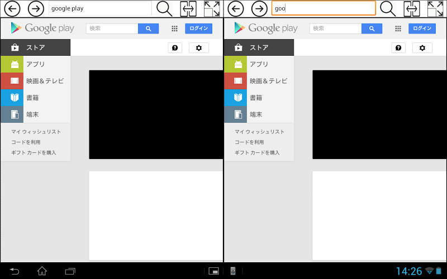The height and width of the screenshot is (279, 447).
Task: Go forward in the left browser pane
Action: [36, 9]
